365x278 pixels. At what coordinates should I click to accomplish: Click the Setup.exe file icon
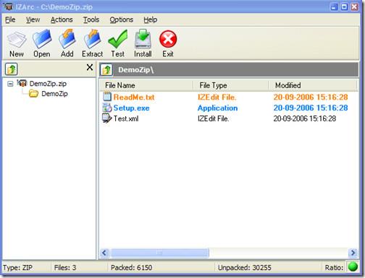click(x=107, y=108)
